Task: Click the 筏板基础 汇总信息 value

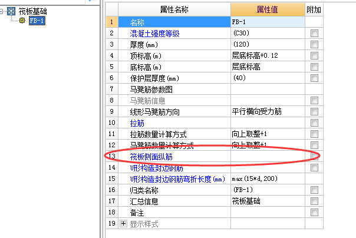Action: (268, 201)
